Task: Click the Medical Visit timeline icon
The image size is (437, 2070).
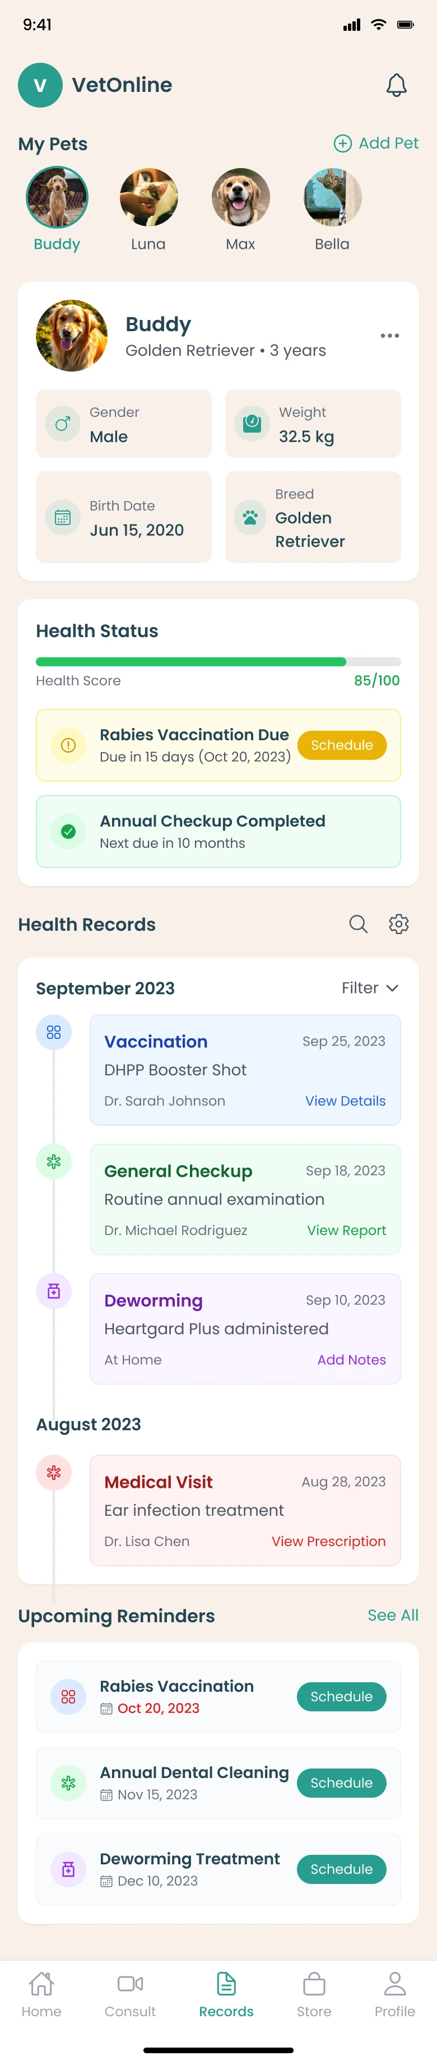Action: [x=54, y=1473]
